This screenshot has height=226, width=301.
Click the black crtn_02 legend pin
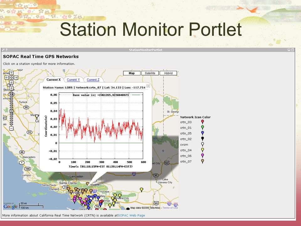point(203,139)
